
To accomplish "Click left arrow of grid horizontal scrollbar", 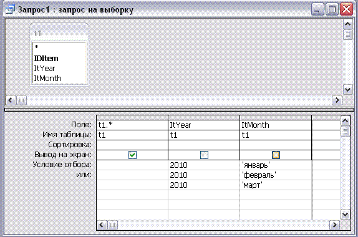I will coord(102,225).
